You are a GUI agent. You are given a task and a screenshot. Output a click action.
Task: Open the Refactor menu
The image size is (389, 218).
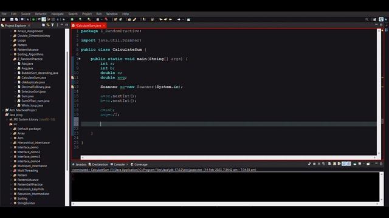(41, 14)
